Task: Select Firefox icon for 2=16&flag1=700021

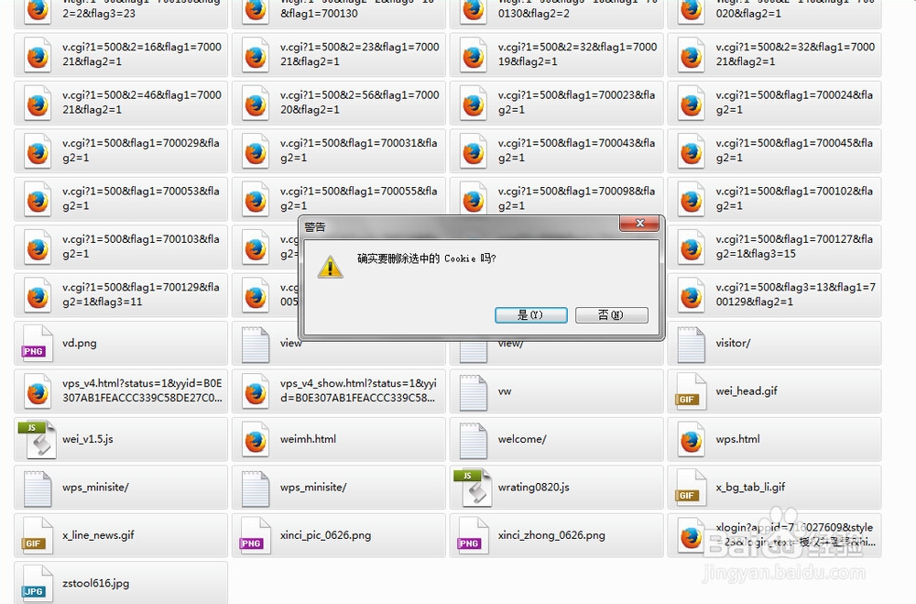Action: [38, 55]
